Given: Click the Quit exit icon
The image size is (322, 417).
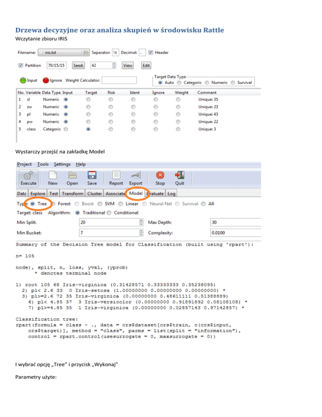Looking at the screenshot, I should 180,175.
